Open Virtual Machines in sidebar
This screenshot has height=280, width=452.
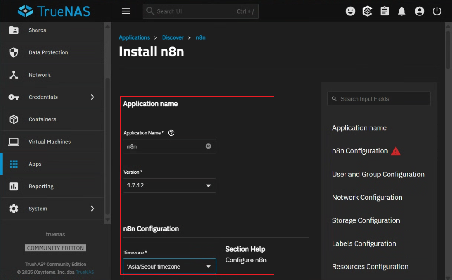point(52,142)
